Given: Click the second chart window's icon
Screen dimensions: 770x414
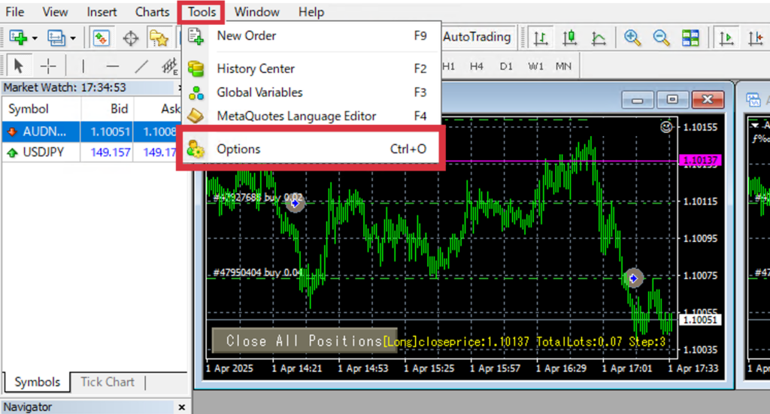Looking at the screenshot, I should click(x=753, y=100).
